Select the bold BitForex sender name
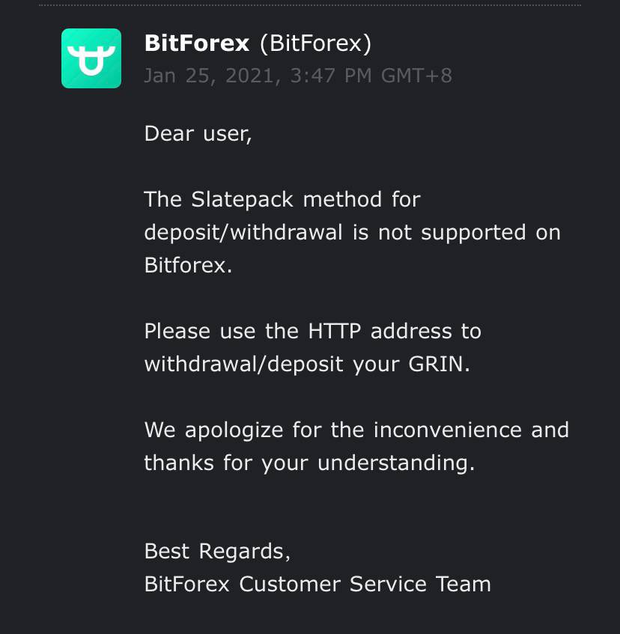 [x=196, y=43]
